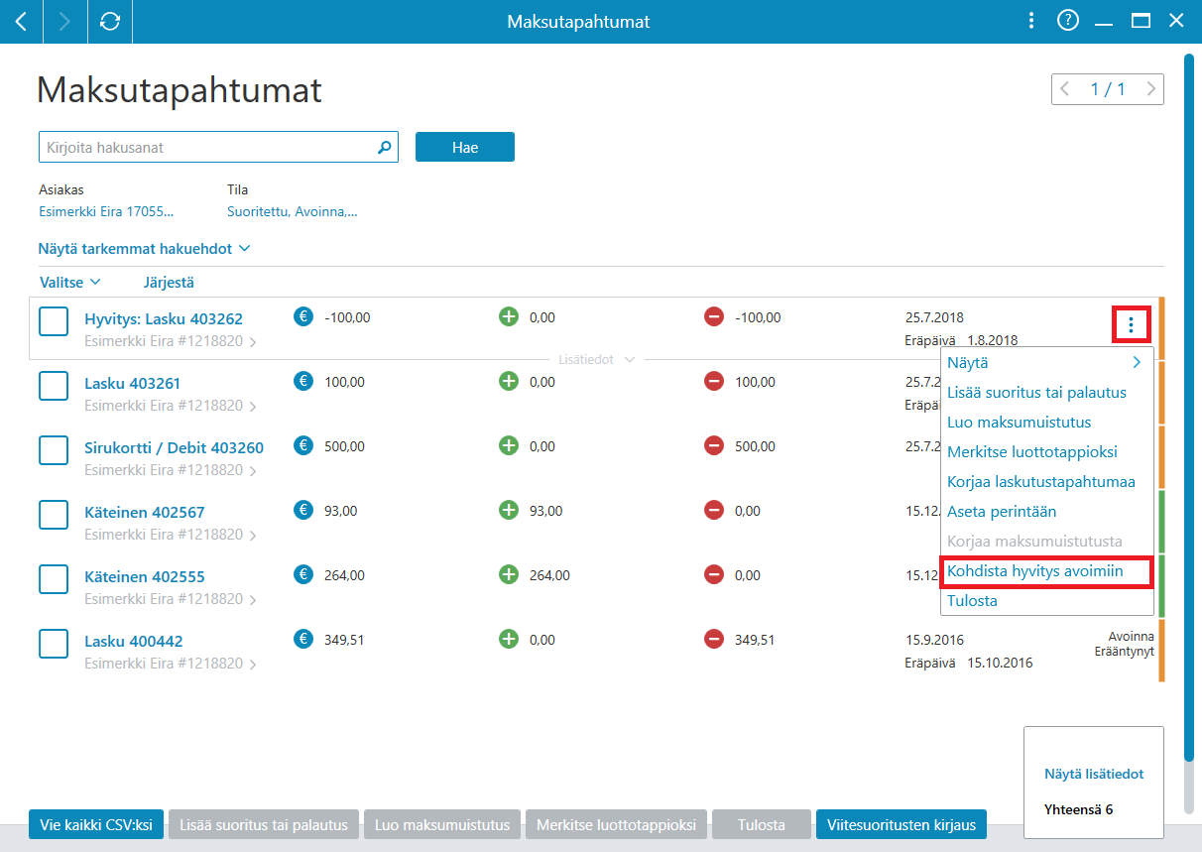Click the green status bar of Käteinen 402567
Screen dimensions: 1202x852
pos(1161,521)
